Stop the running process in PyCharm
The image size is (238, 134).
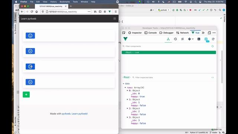click(190, 10)
